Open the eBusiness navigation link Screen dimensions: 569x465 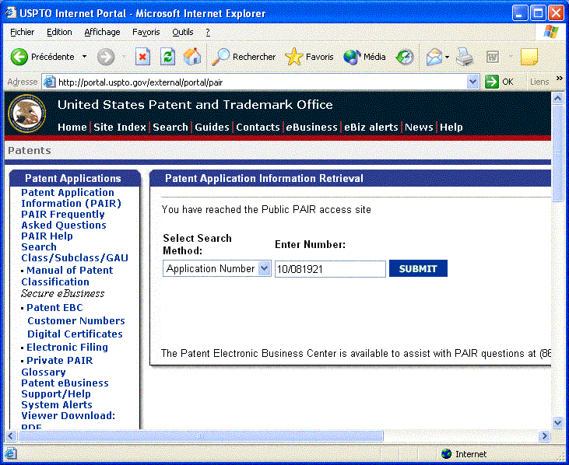tap(311, 128)
